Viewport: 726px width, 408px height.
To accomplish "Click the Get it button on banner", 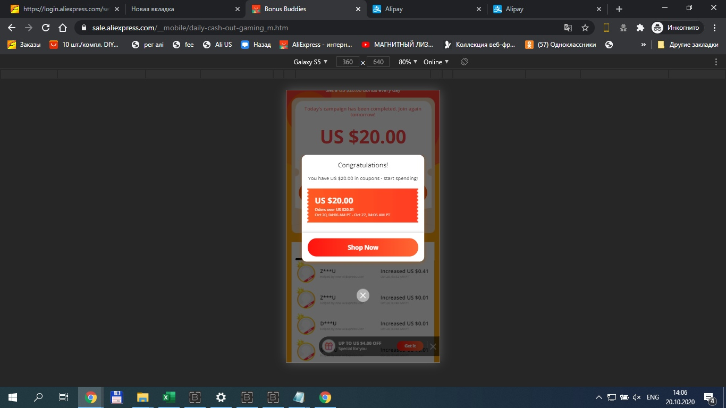I will coord(410,346).
